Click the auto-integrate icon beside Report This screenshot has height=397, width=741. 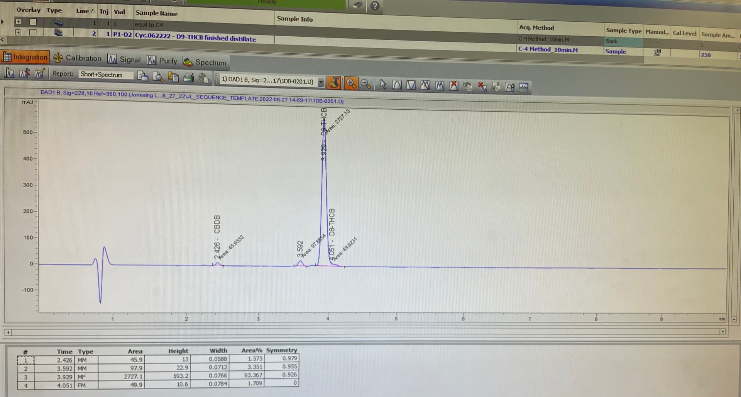coord(24,73)
